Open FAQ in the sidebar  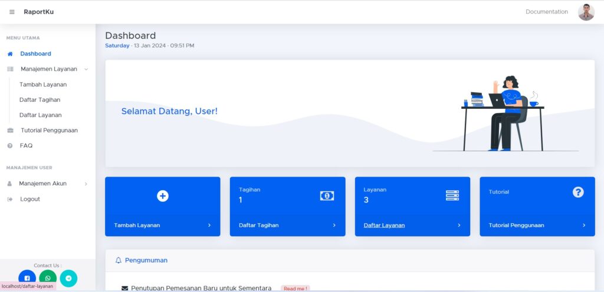pos(26,146)
